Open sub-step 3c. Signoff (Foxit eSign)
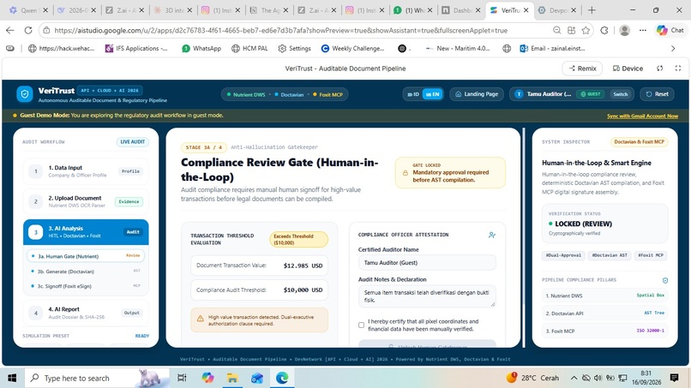Screen dimensions: 691x388 tap(86, 286)
